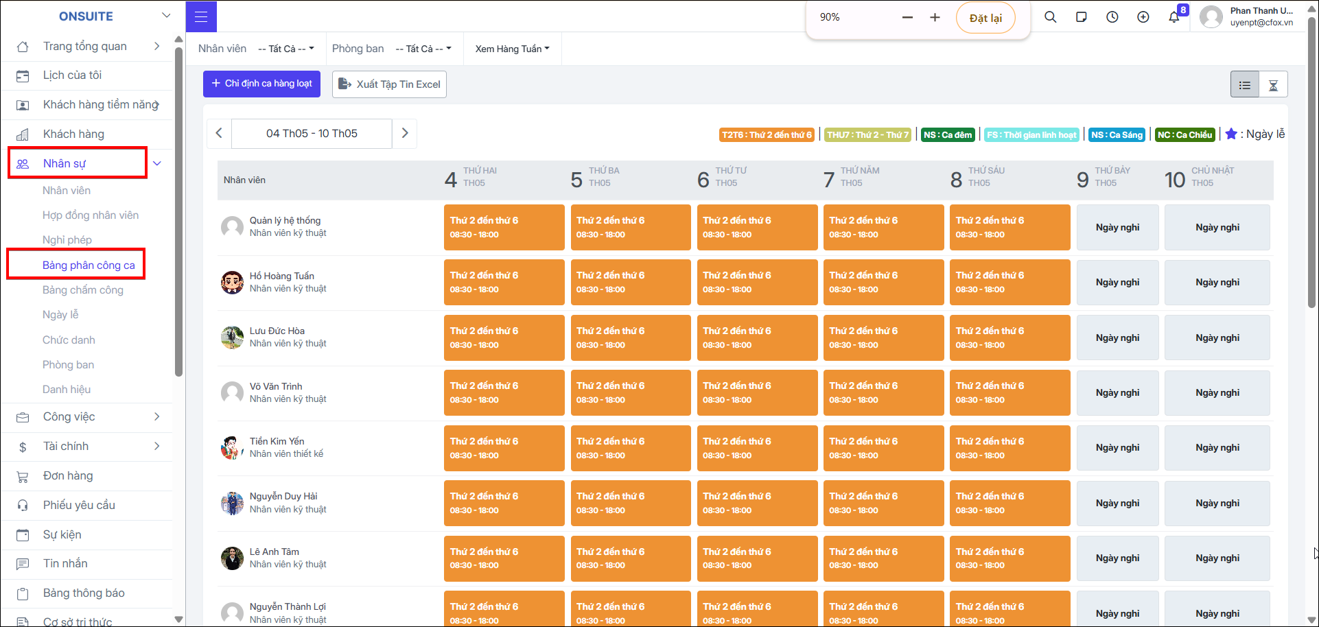1319x627 pixels.
Task: Click the note icon in top bar
Action: tap(1082, 17)
